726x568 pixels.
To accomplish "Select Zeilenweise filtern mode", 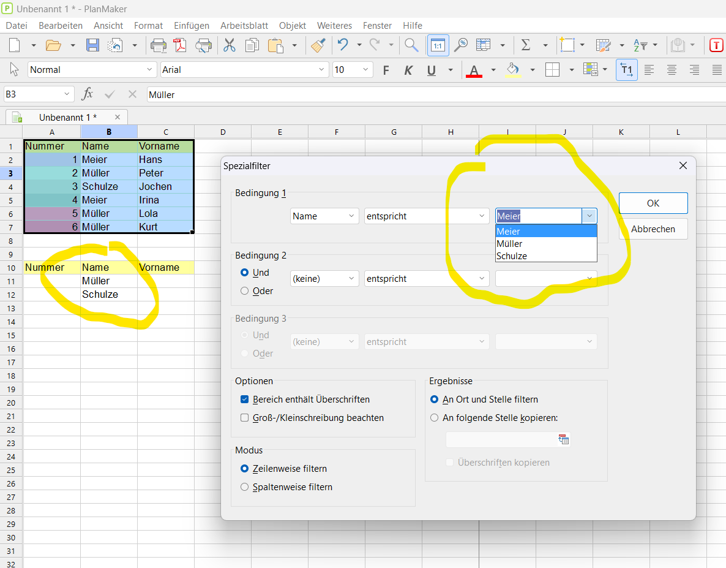I will pyautogui.click(x=244, y=469).
